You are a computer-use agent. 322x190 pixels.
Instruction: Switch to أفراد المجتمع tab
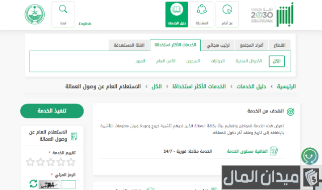(252, 45)
